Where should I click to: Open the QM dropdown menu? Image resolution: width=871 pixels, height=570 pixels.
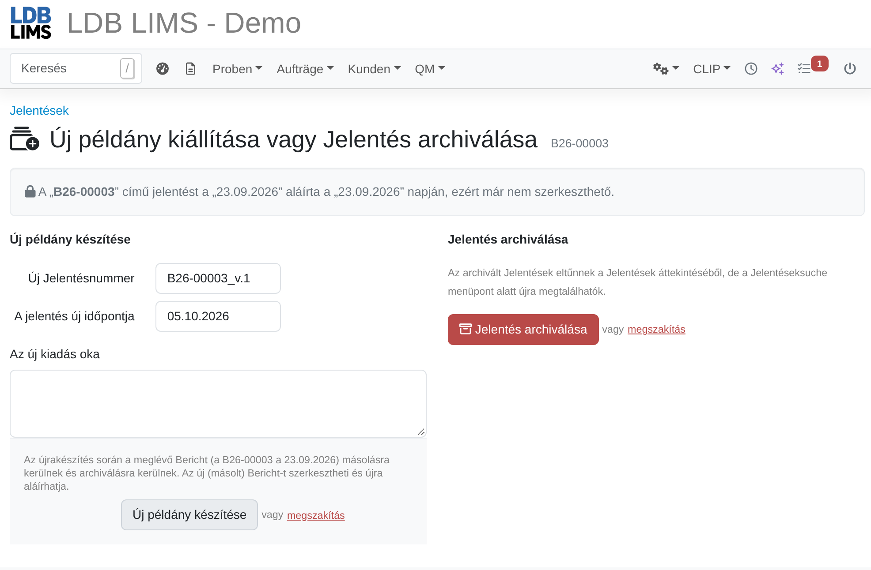pos(430,69)
